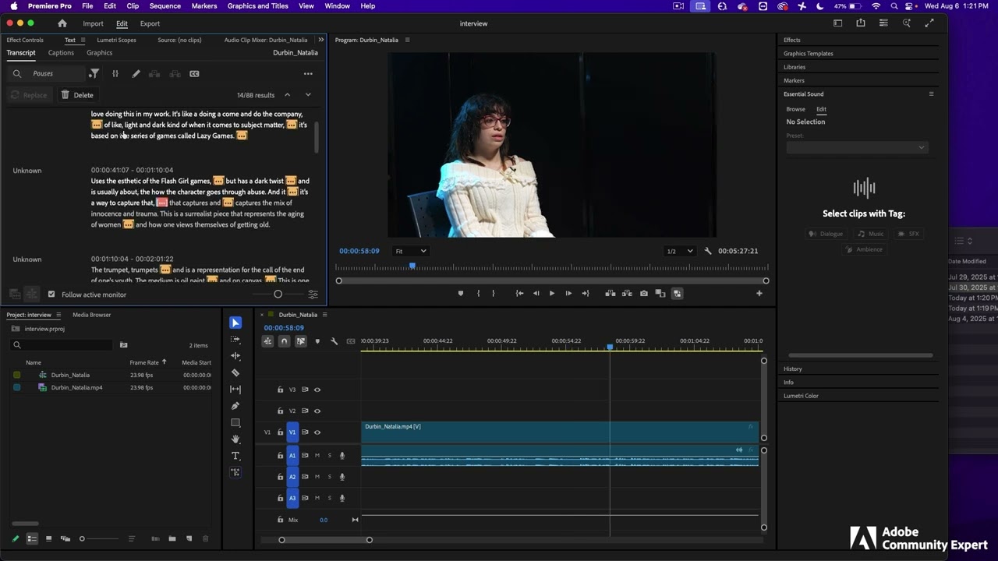The width and height of the screenshot is (998, 561).
Task: Add a marker in the timeline
Action: point(317,341)
